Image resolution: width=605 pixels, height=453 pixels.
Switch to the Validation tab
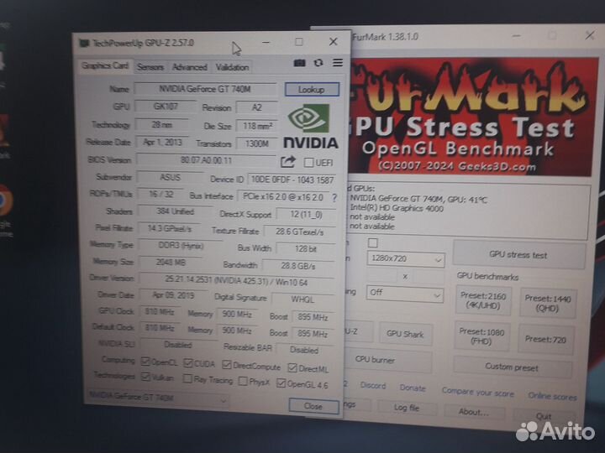(x=232, y=67)
